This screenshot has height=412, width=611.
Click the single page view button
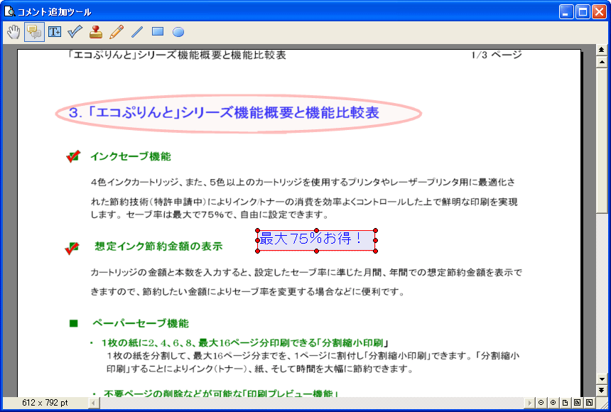(565, 403)
